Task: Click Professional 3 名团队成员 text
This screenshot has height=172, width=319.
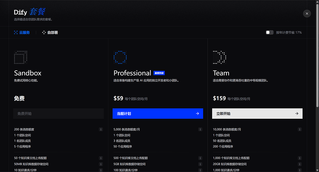Action: coord(122,141)
